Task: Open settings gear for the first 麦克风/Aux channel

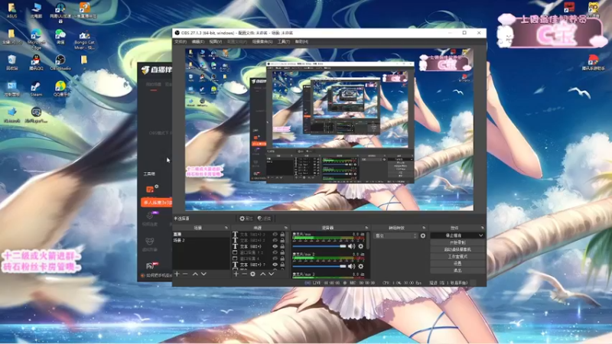Action: (x=360, y=246)
